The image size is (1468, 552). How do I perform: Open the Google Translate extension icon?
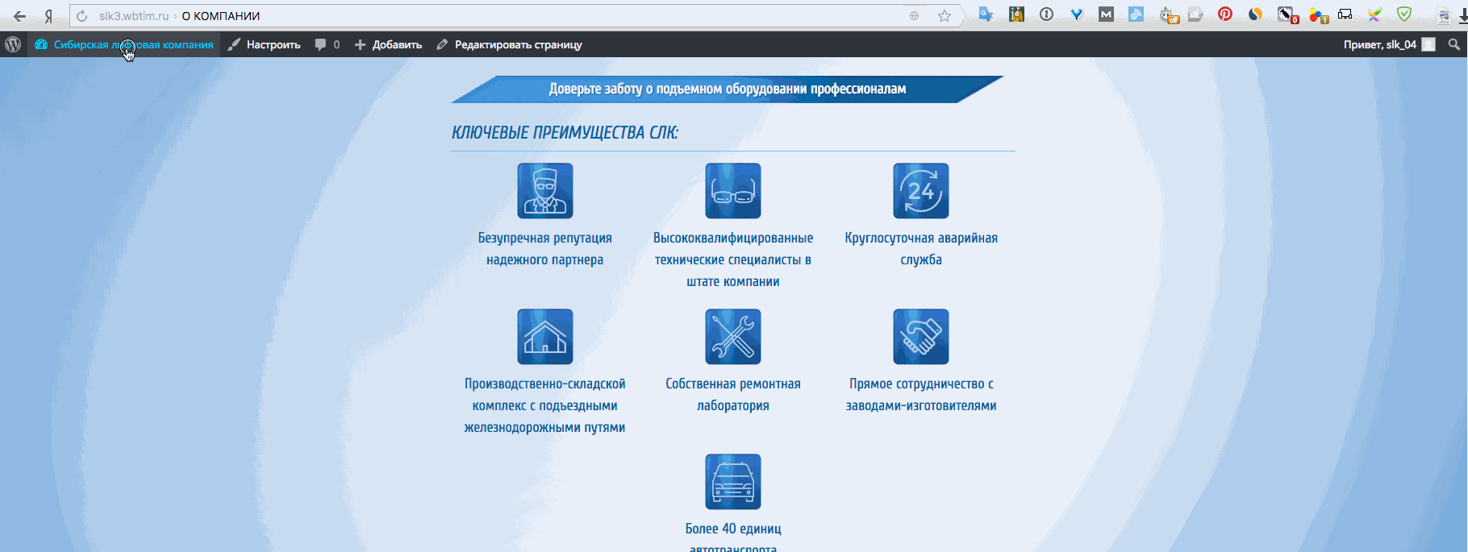986,15
